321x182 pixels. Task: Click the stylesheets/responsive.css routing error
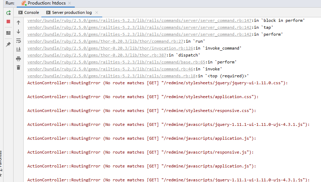(x=142, y=111)
